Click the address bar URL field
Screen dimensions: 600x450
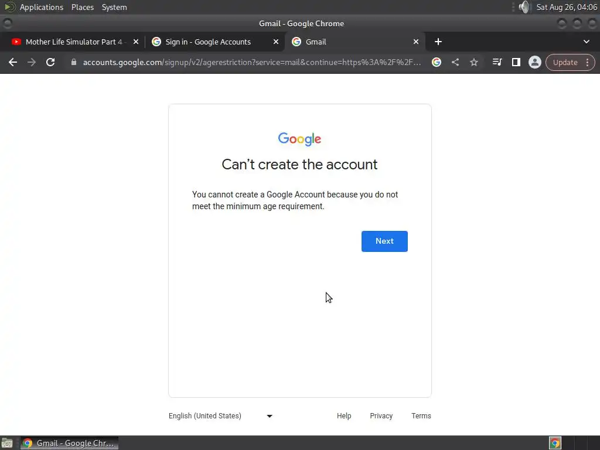pyautogui.click(x=252, y=62)
